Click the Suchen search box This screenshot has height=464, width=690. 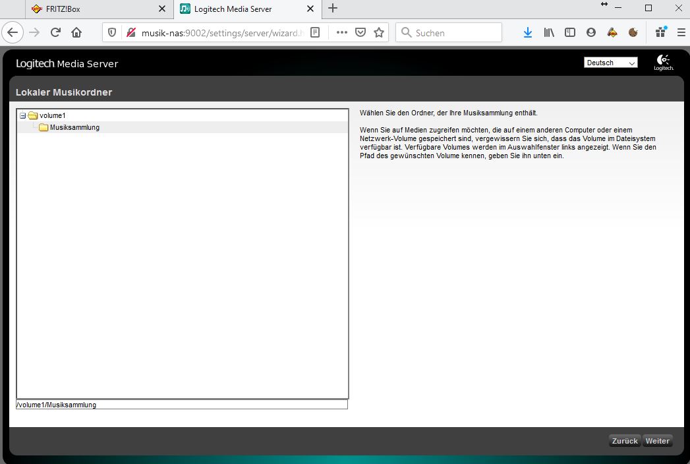449,32
